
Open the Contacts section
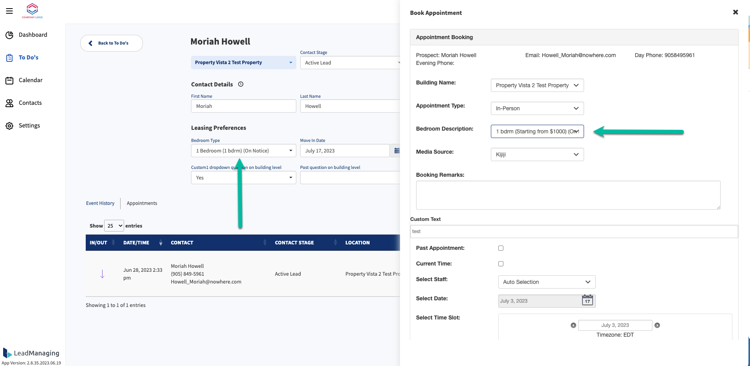click(30, 103)
